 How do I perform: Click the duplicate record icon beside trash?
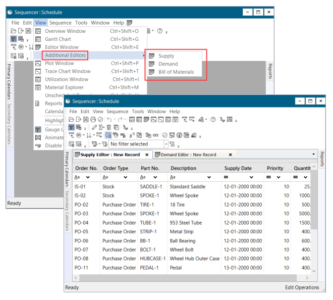point(116,127)
